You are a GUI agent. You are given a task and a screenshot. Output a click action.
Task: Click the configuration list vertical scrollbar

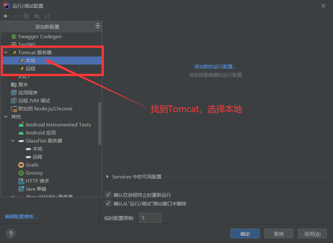click(100, 124)
